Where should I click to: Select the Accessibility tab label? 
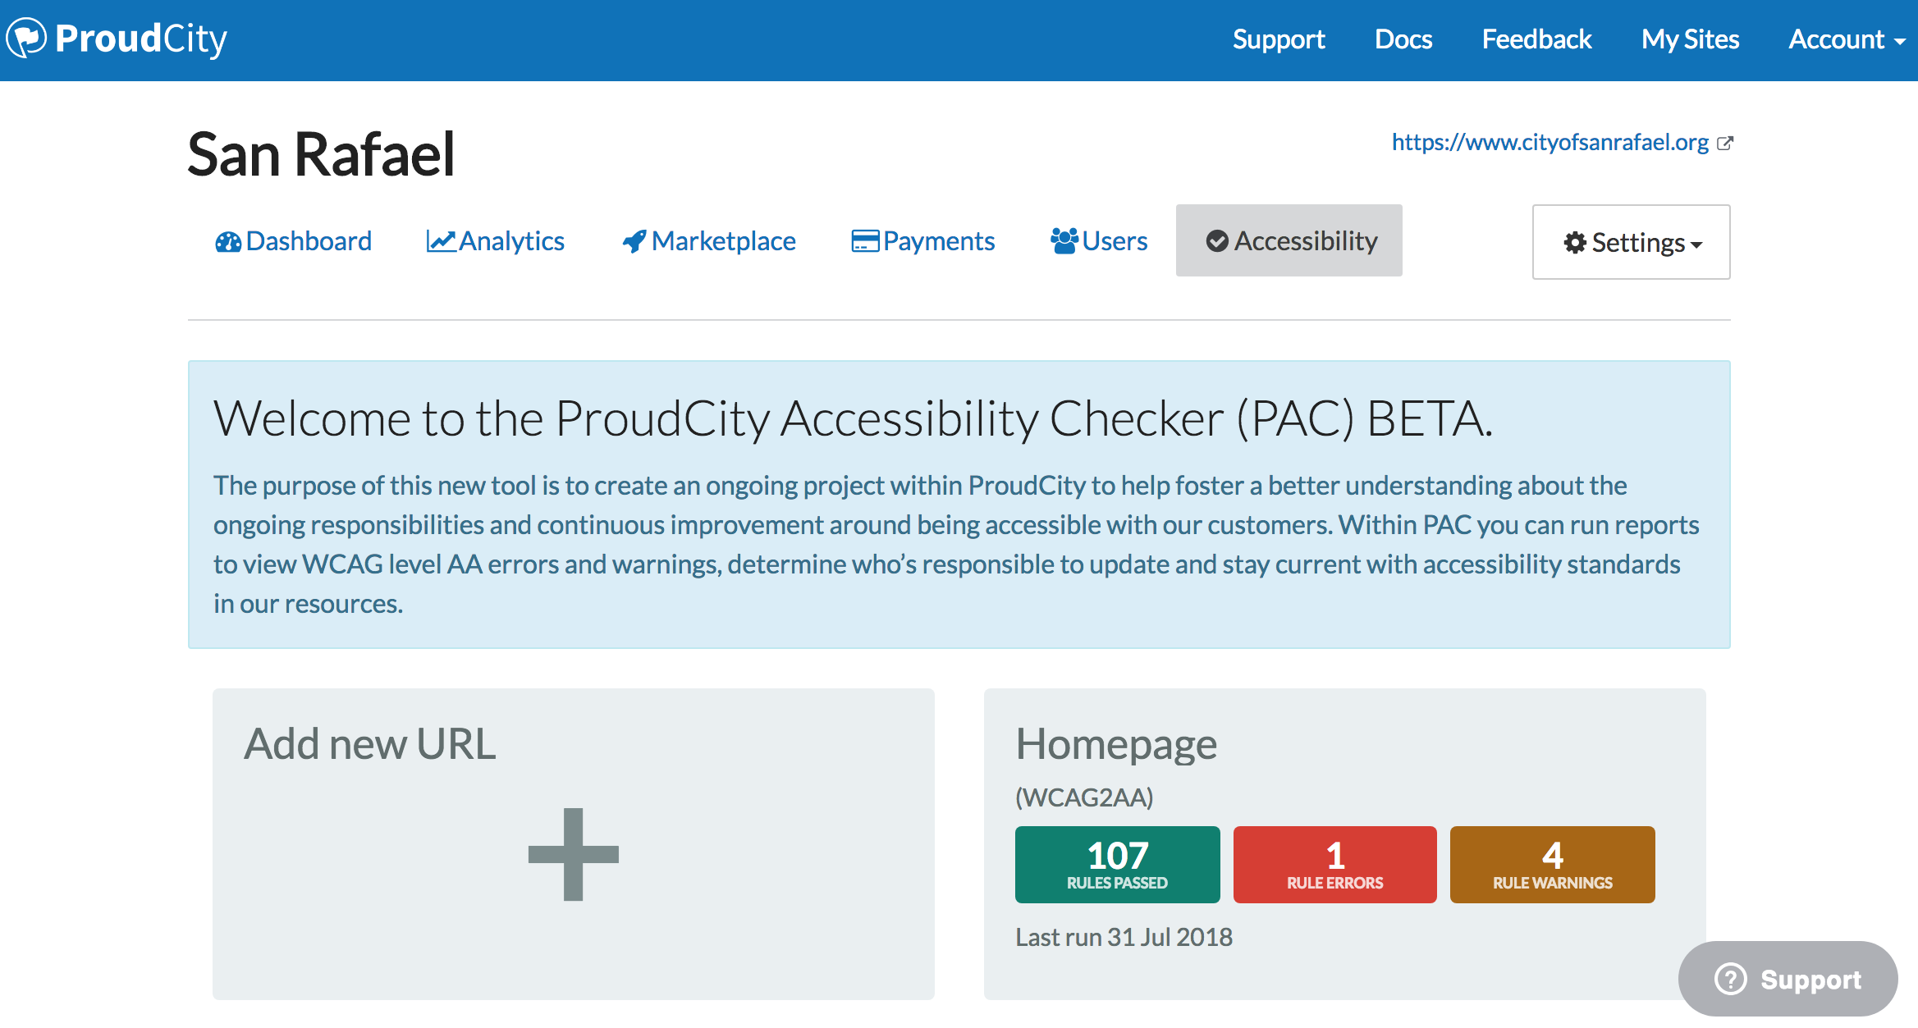coord(1306,241)
